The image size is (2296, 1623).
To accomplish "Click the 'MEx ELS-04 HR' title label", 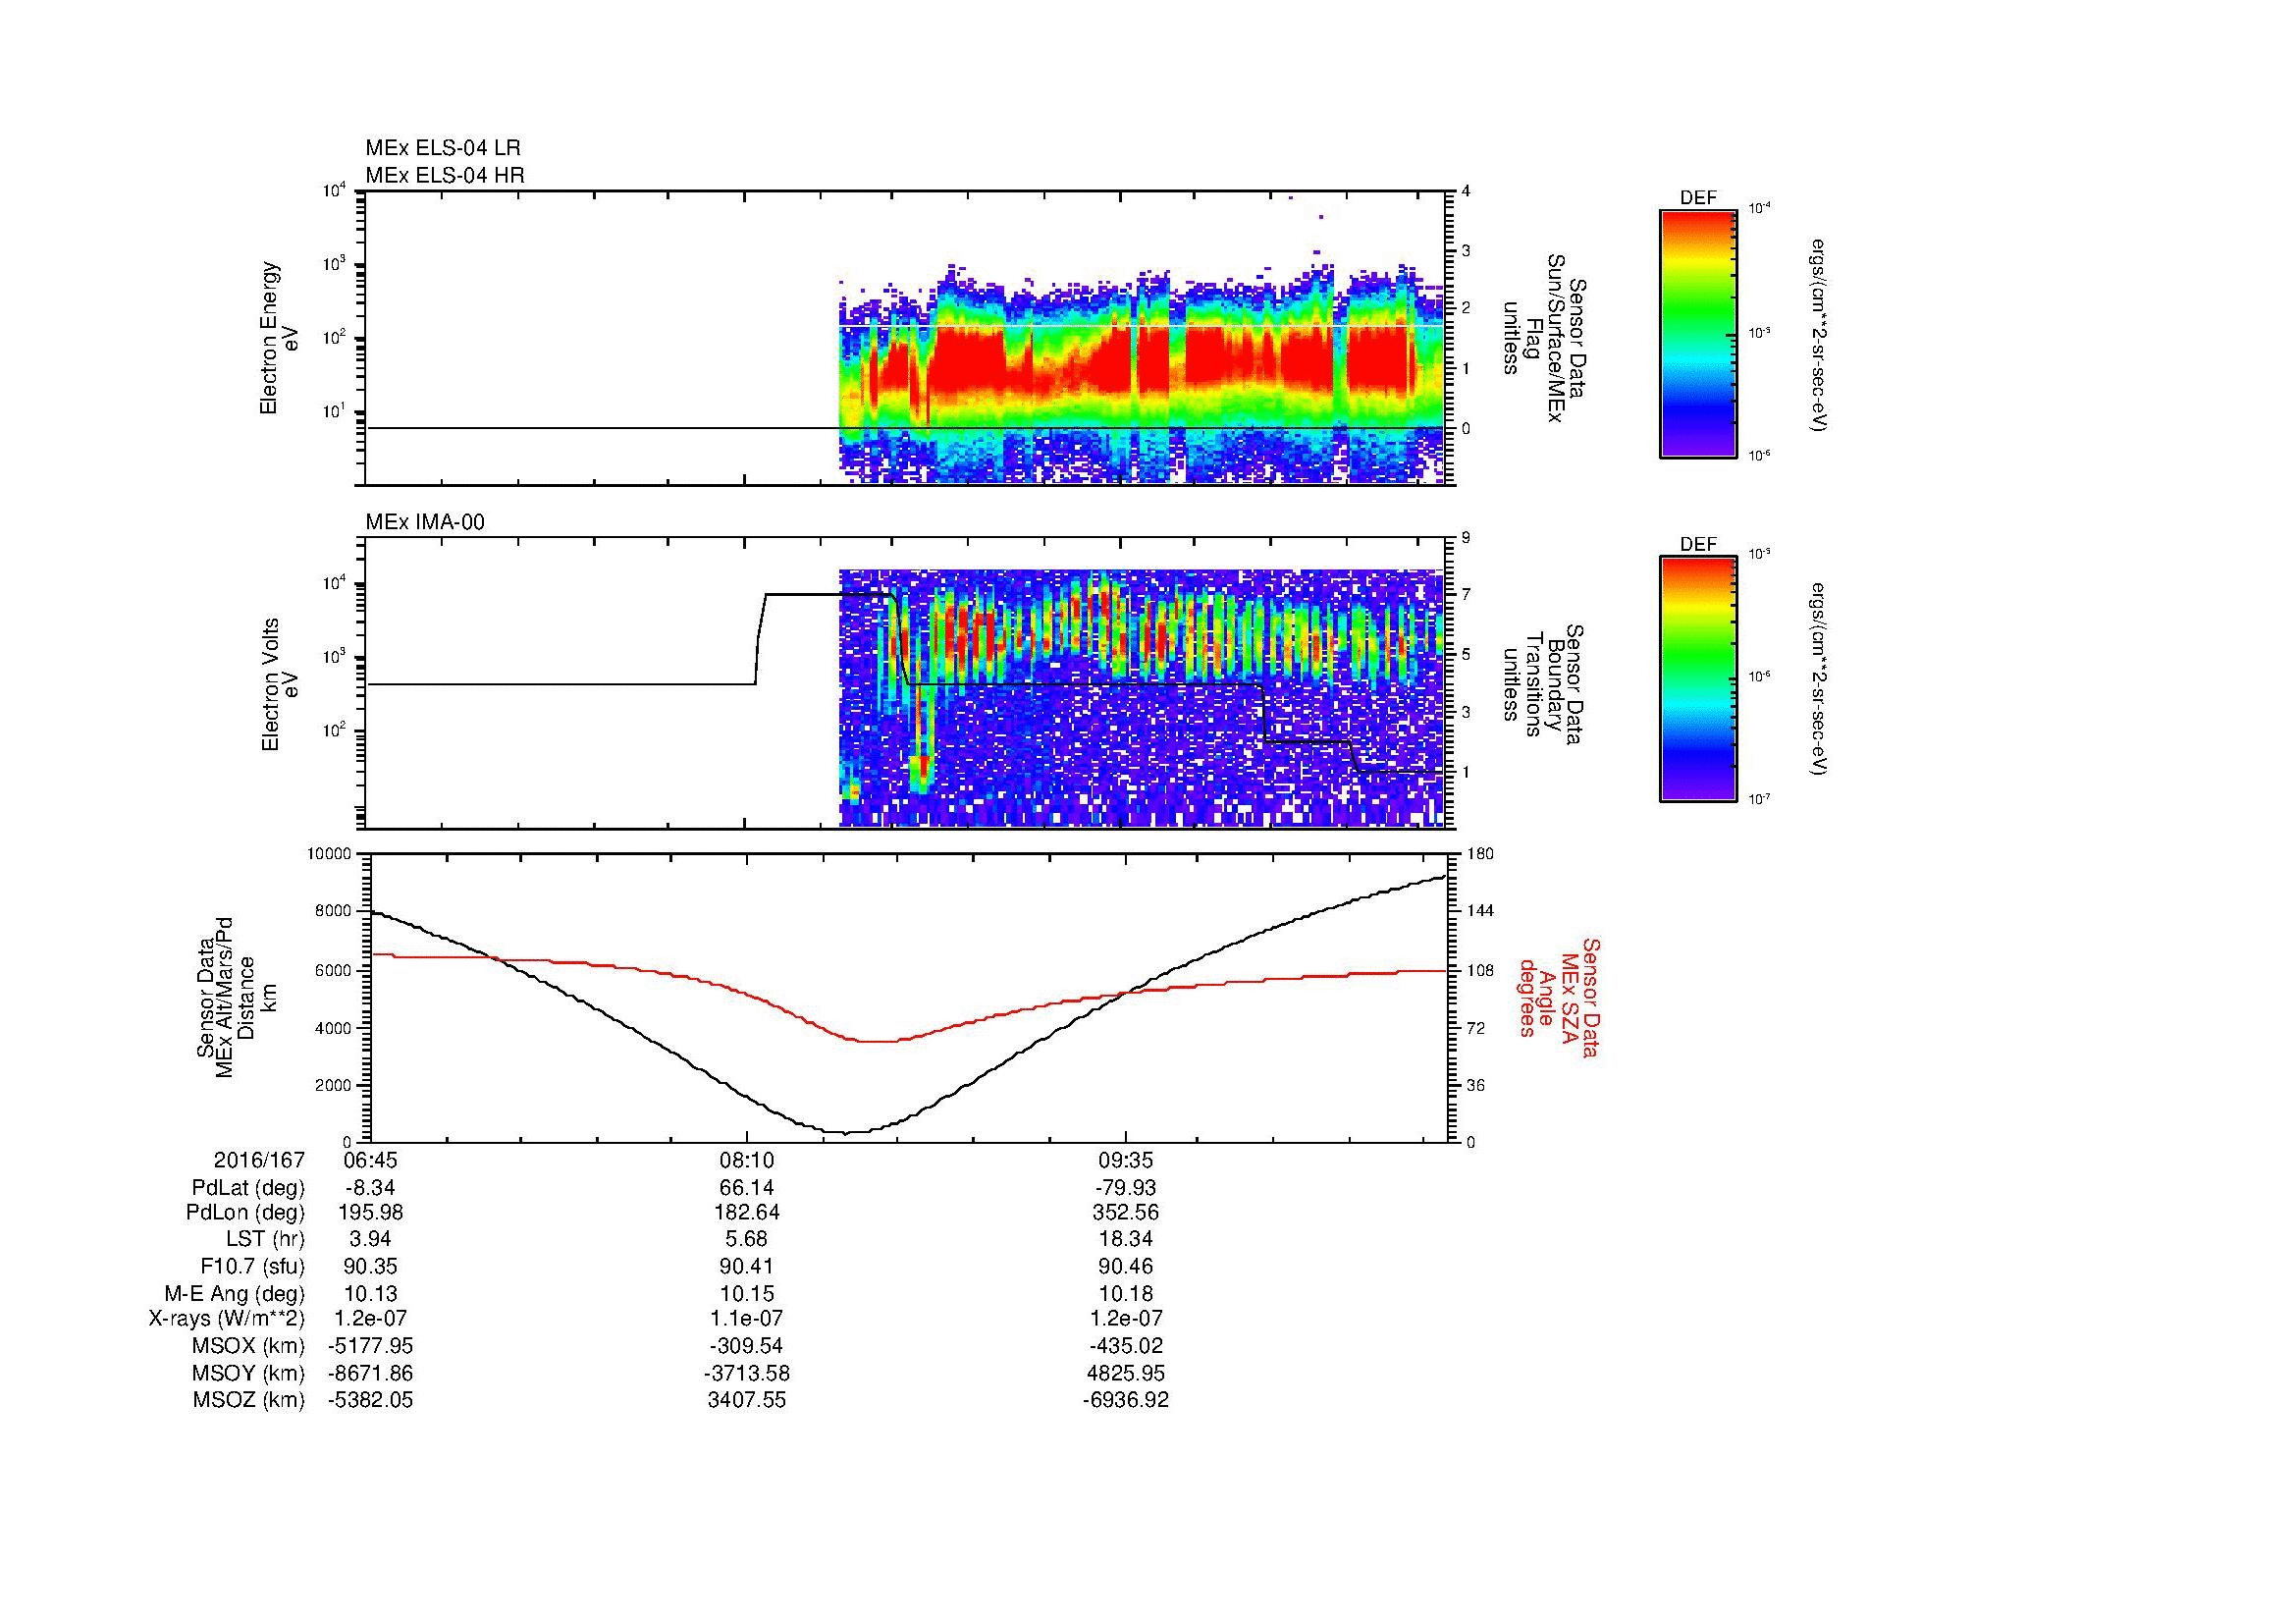I will (x=445, y=175).
